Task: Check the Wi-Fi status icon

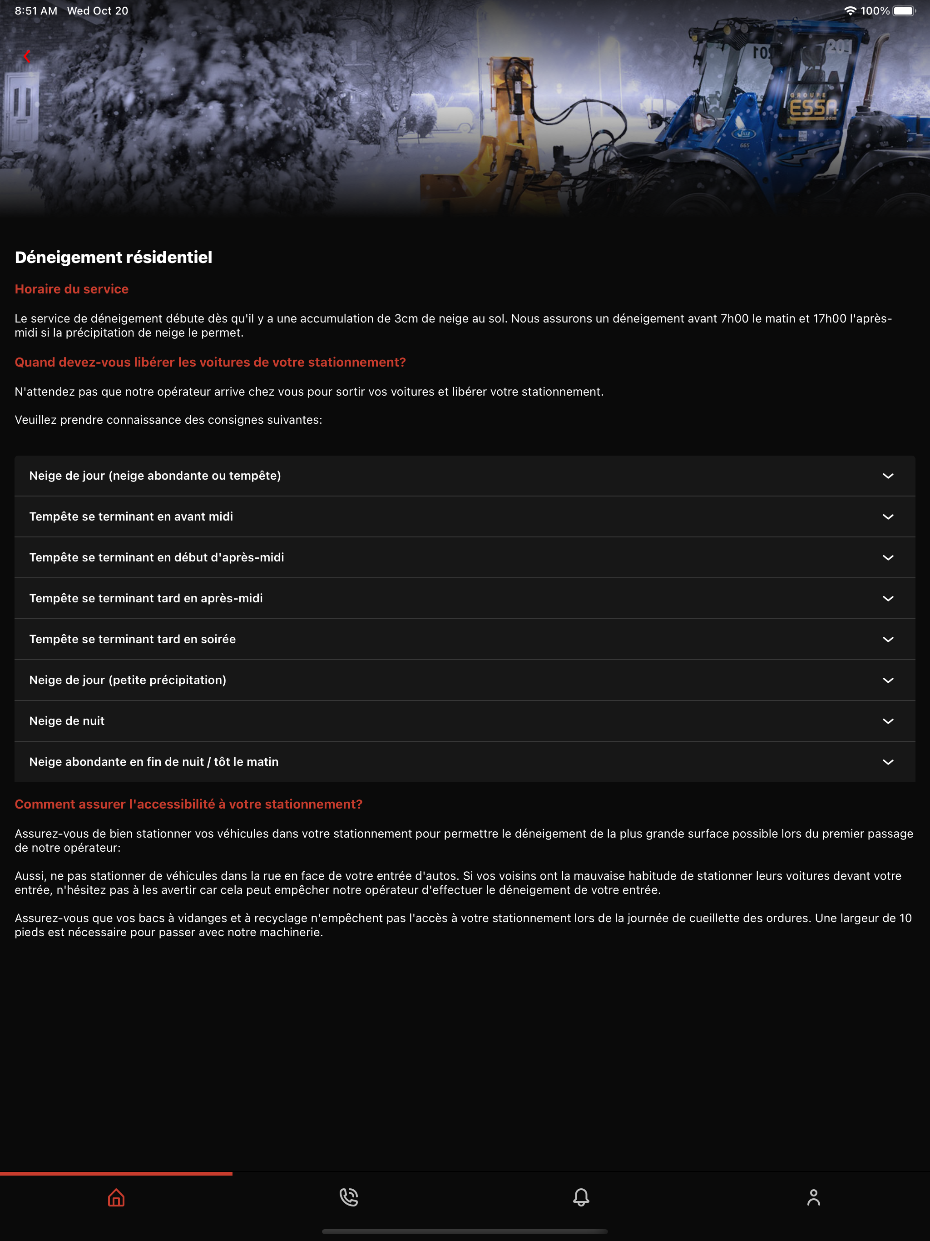Action: coord(850,10)
